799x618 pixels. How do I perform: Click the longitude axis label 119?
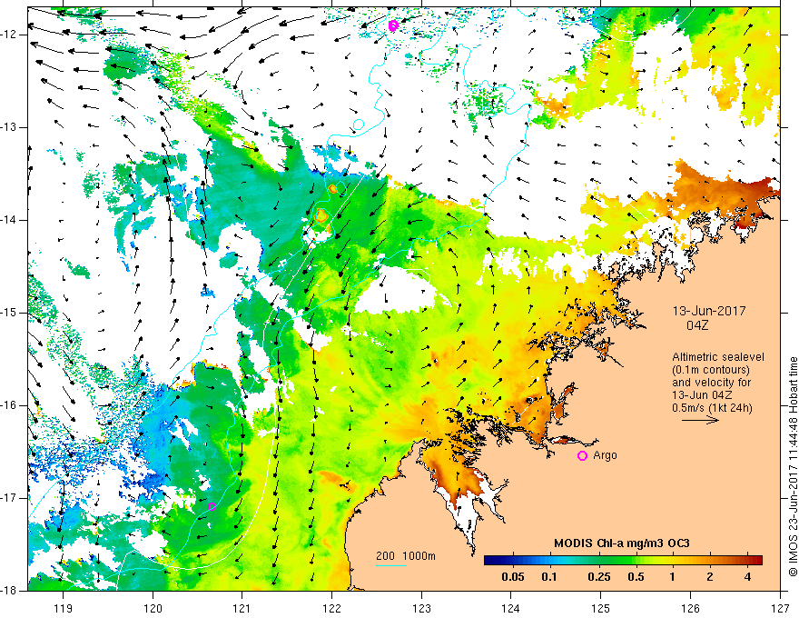pyautogui.click(x=64, y=608)
